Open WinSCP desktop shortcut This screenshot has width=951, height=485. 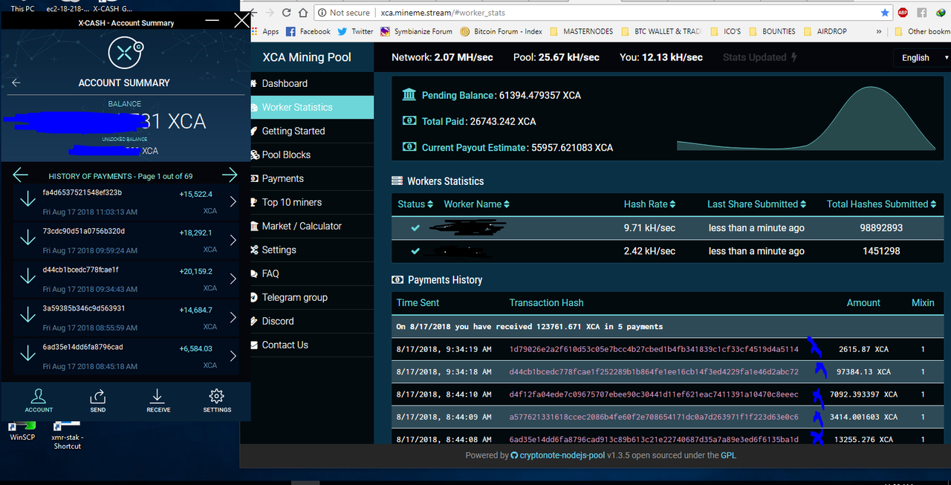[22, 431]
